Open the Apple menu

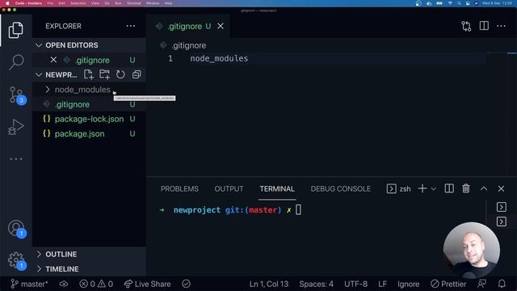point(7,3)
